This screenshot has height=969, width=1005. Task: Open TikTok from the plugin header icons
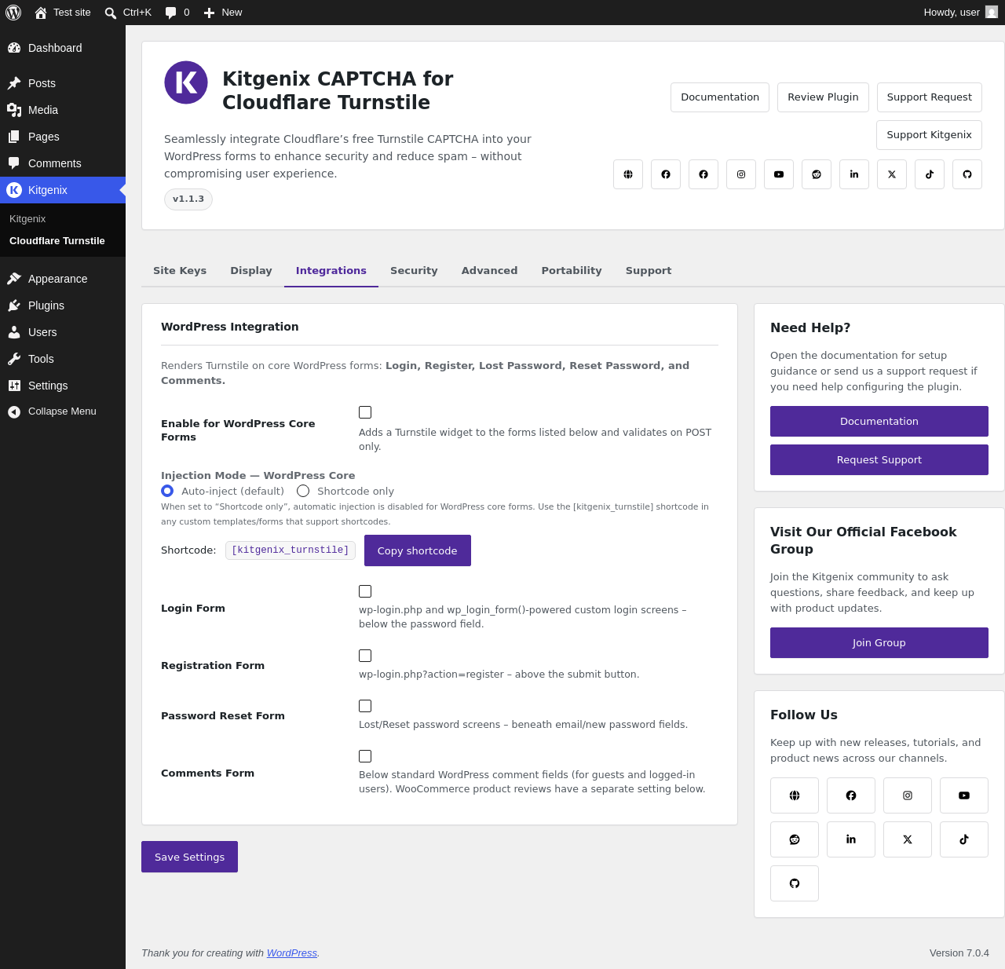(930, 174)
